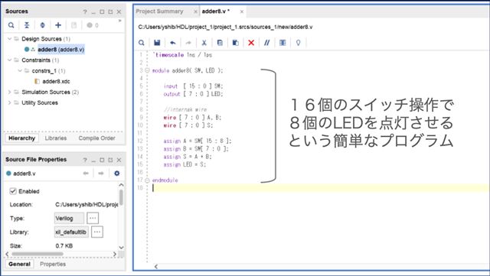
Task: Click the Location path value
Action: (87, 205)
